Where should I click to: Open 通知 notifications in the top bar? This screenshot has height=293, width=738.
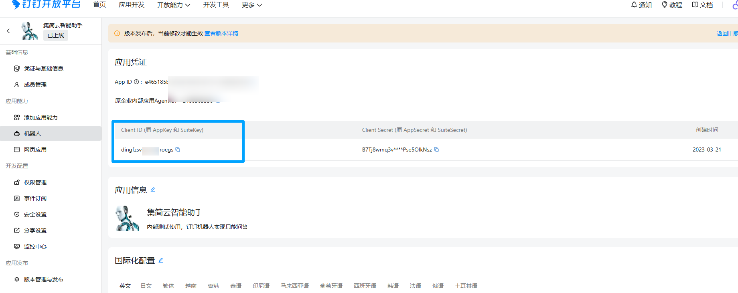641,5
